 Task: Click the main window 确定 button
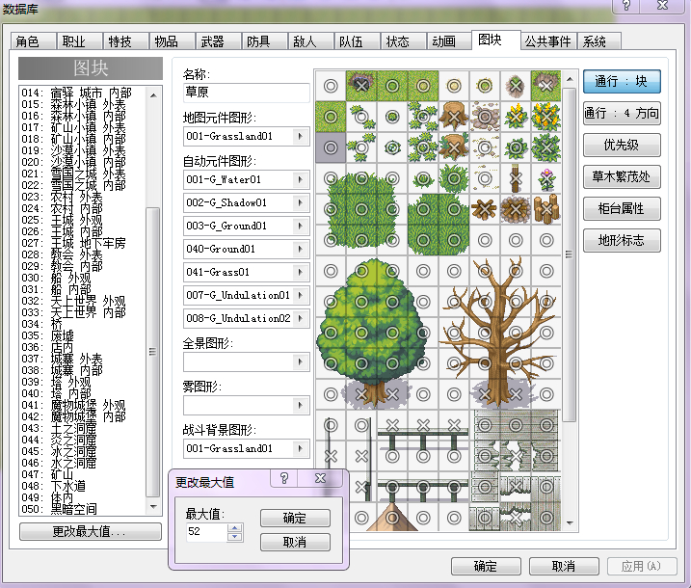(x=486, y=566)
